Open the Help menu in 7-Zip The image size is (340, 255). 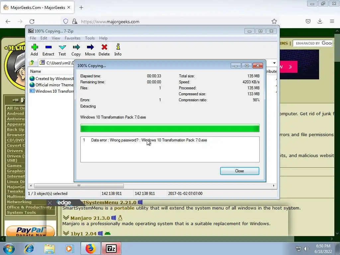tap(104, 38)
